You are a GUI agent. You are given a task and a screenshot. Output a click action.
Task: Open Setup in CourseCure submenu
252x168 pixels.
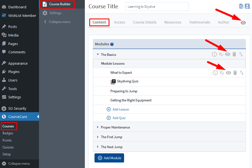pyautogui.click(x=7, y=154)
